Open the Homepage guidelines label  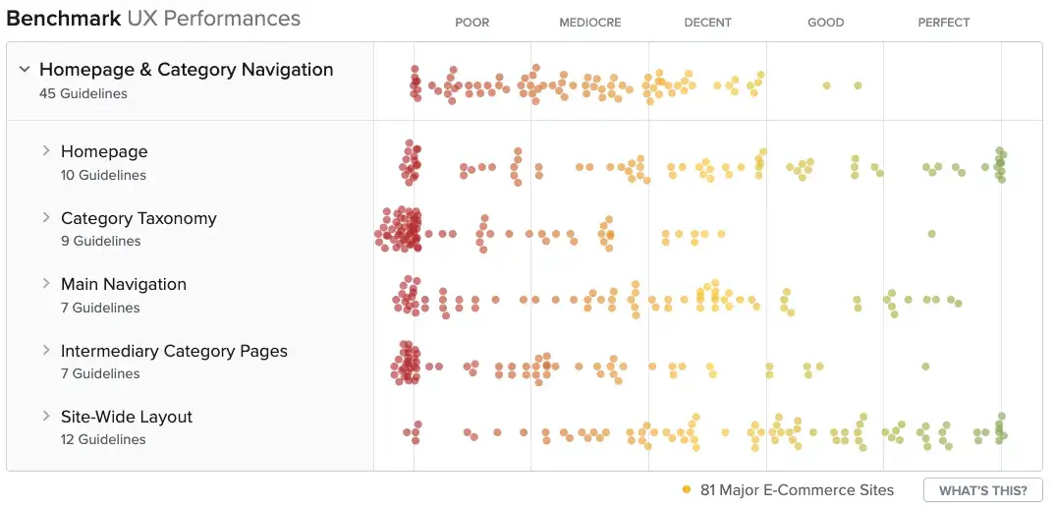(x=104, y=152)
